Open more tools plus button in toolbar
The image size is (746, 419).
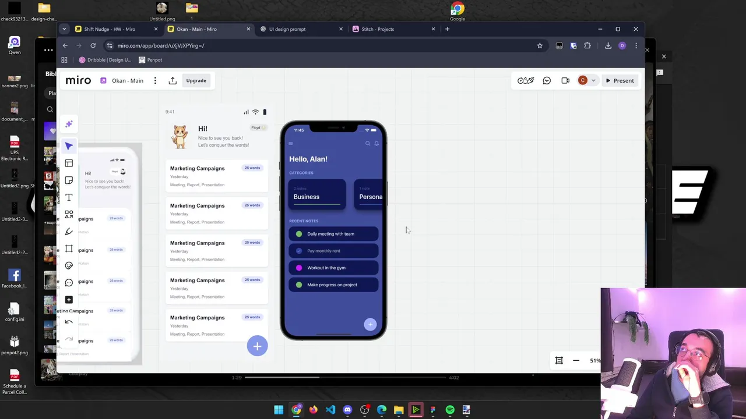tap(69, 300)
